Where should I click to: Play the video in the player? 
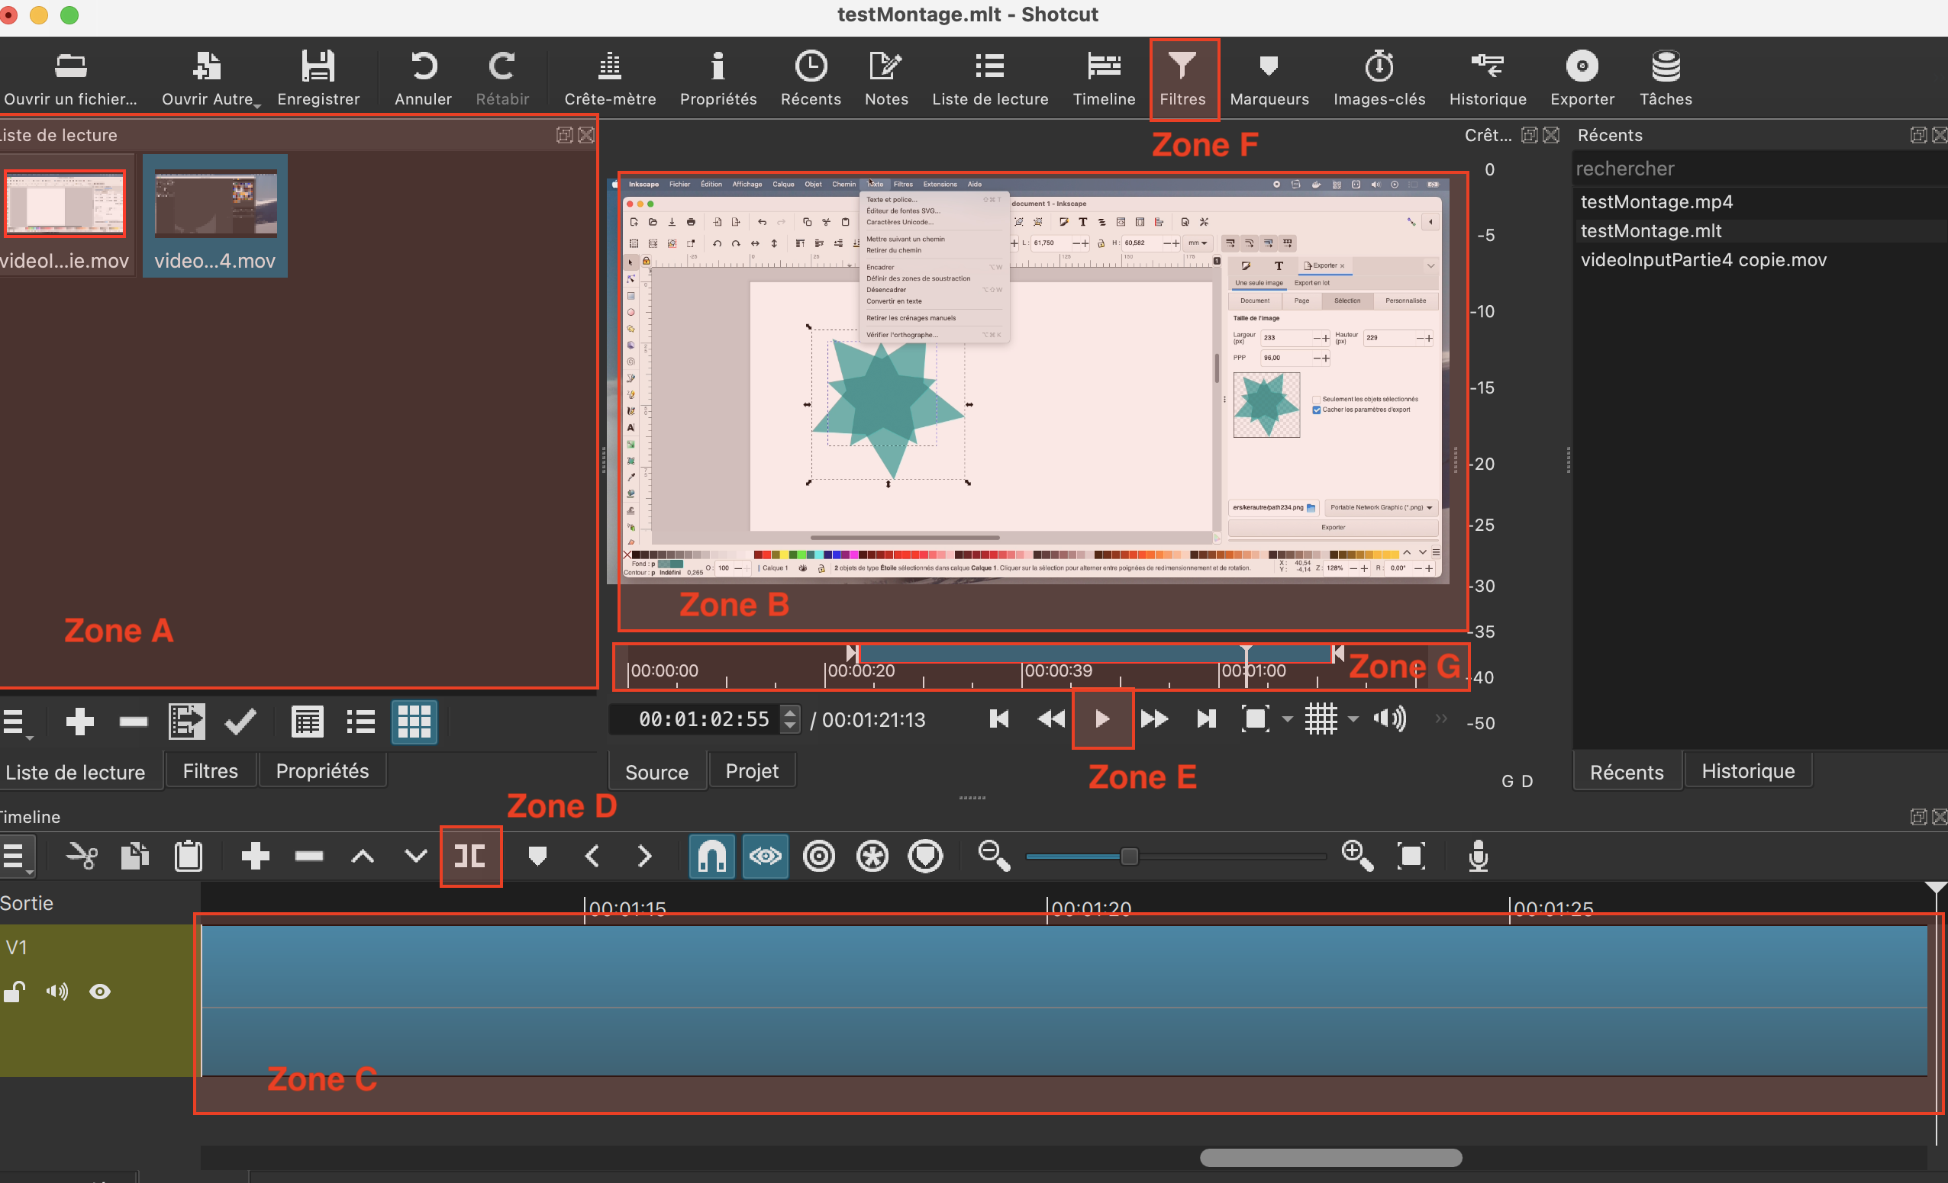1102,719
